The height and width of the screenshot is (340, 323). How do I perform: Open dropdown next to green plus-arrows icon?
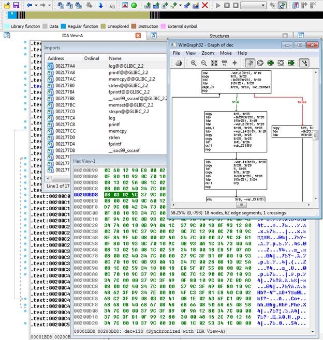coord(180,5)
